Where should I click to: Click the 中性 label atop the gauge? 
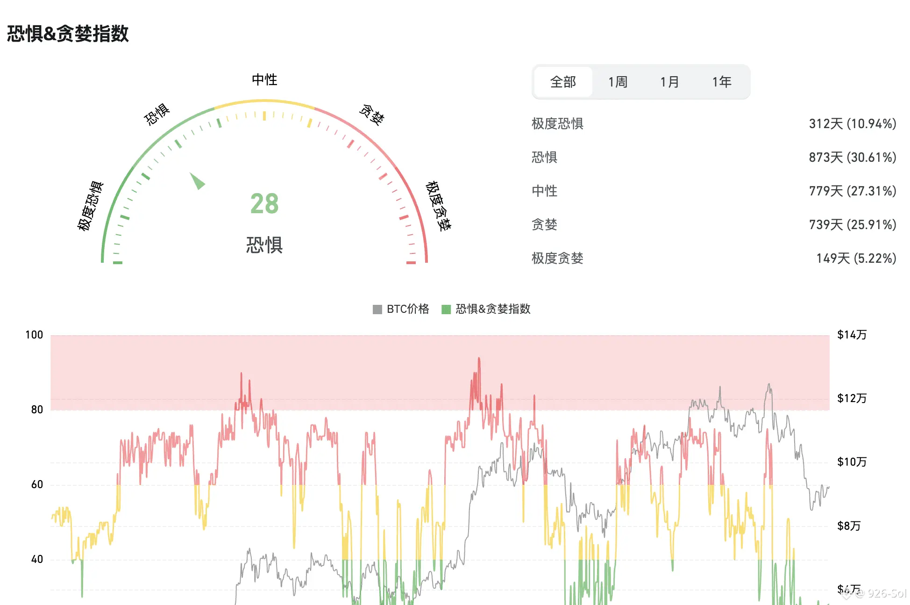coord(264,79)
